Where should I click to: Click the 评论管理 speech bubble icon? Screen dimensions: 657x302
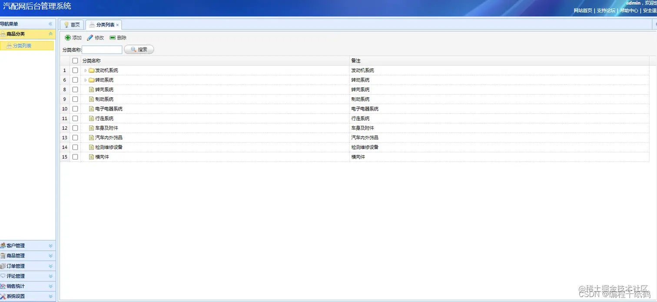coord(3,276)
